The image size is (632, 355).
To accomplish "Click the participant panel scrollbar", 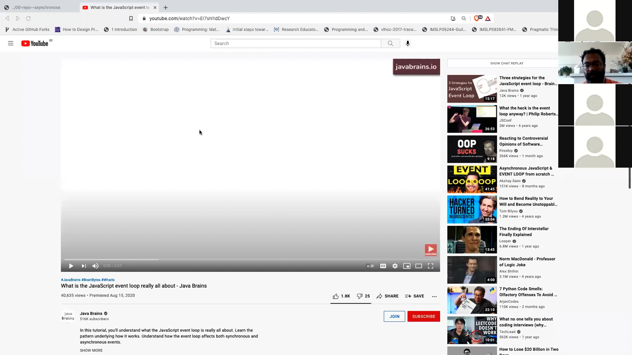I will click(630, 178).
